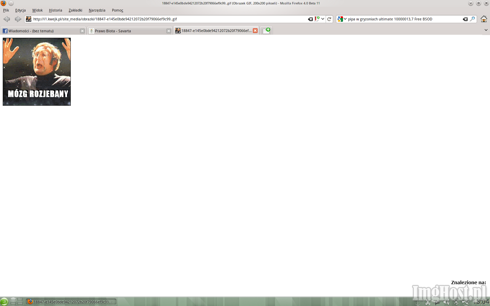
Task: Open the volume speaker control
Action: point(446,302)
